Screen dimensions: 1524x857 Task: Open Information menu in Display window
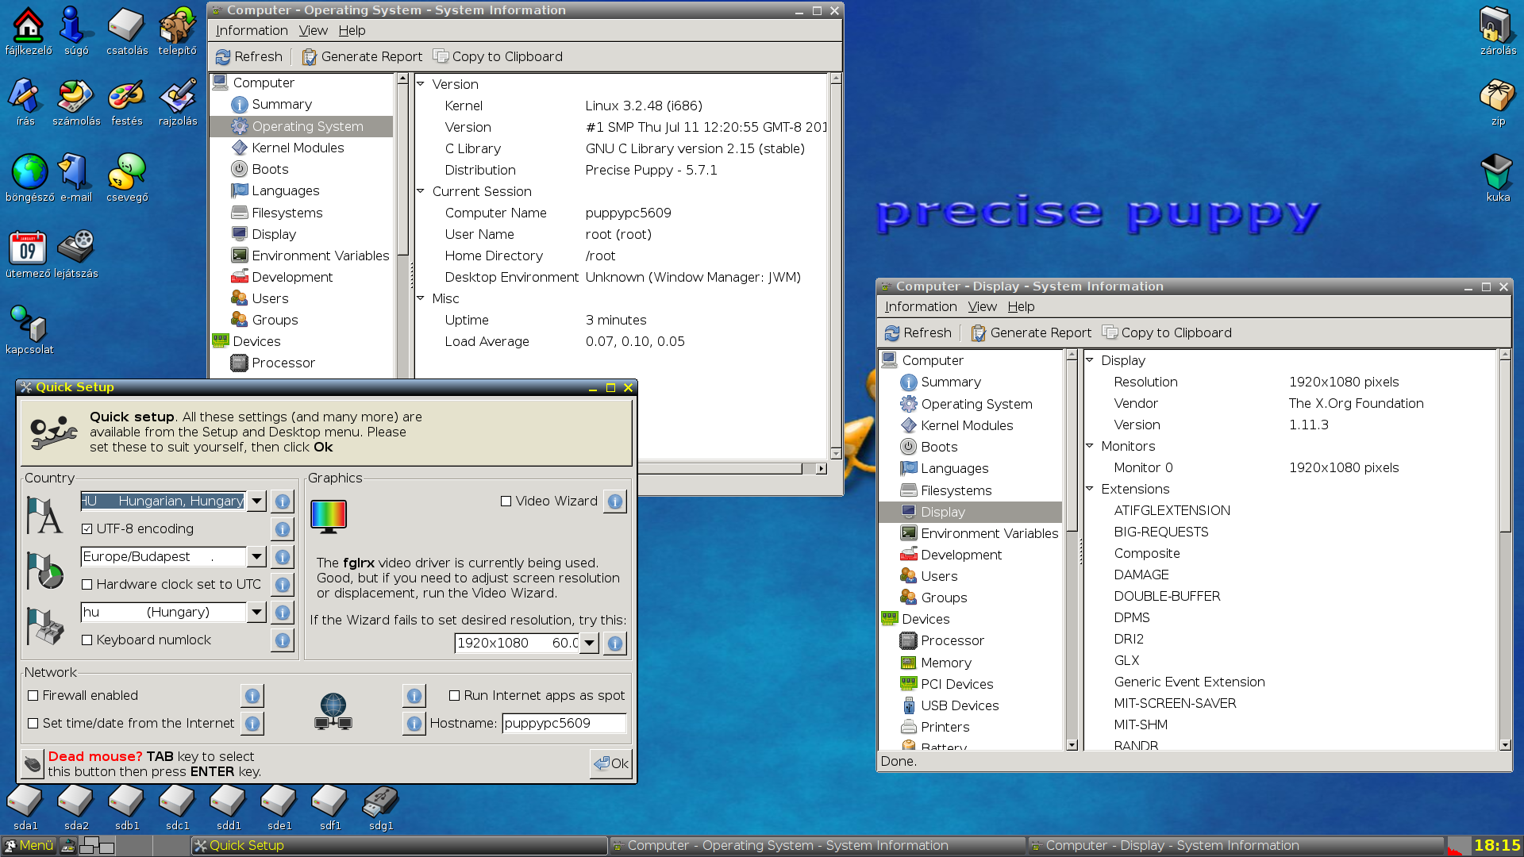pos(921,306)
